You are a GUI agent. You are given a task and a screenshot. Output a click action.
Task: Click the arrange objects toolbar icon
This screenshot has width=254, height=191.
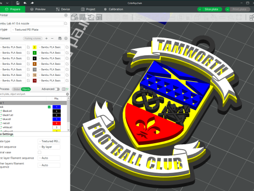pos(99,17)
